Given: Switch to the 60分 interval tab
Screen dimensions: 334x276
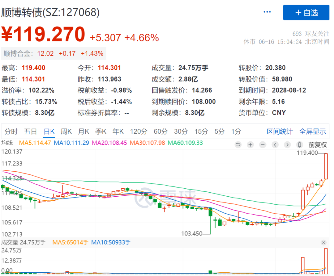Looking at the screenshot, I should pyautogui.click(x=161, y=132).
